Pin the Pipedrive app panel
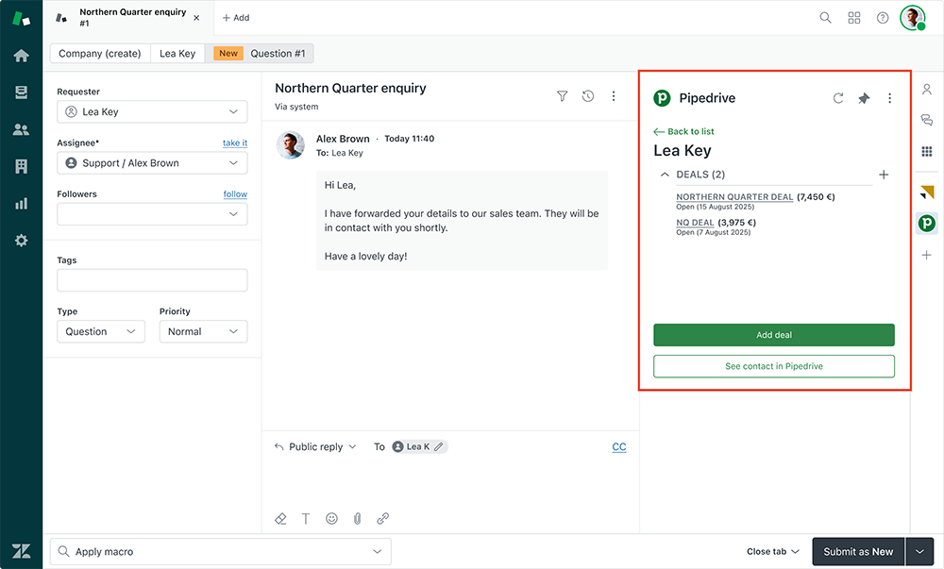The image size is (944, 569). (x=864, y=98)
